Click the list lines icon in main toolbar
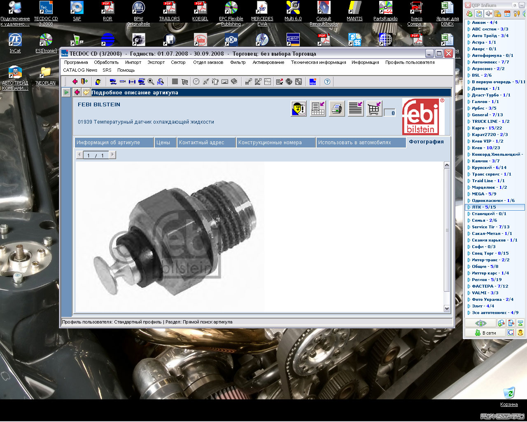527x422 pixels. pos(175,82)
